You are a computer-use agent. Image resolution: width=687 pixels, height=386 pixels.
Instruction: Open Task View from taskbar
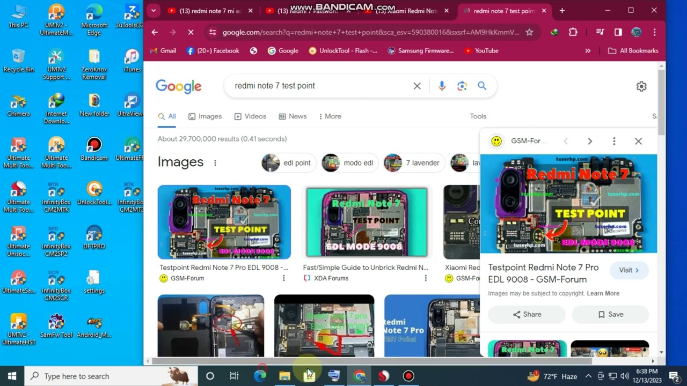[x=234, y=376]
